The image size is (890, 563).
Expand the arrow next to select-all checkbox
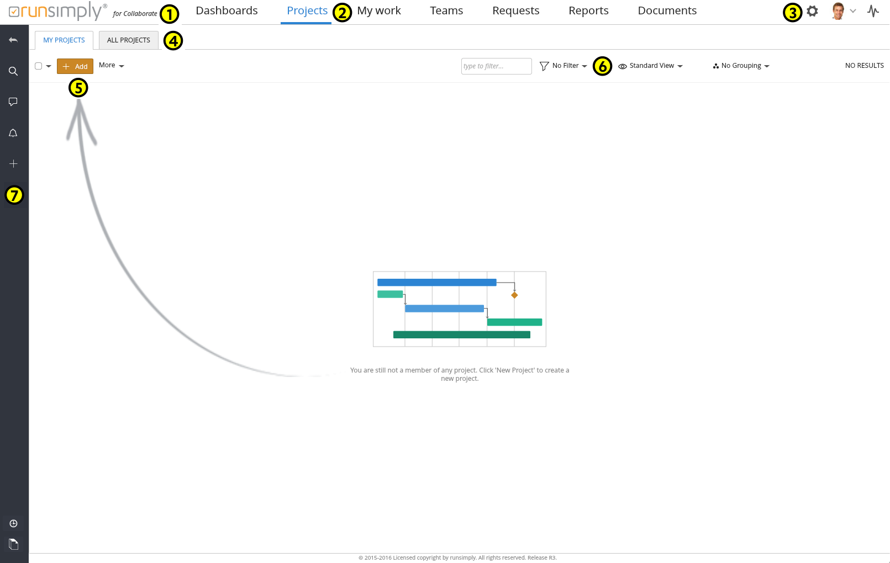[x=49, y=66]
